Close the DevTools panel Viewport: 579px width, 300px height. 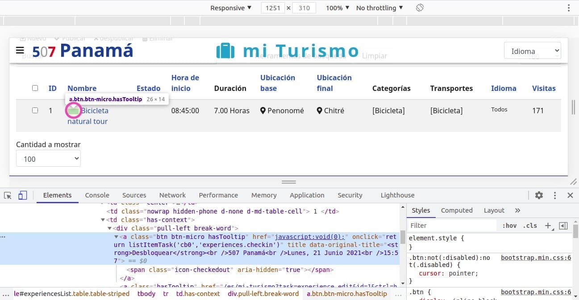pos(570,195)
